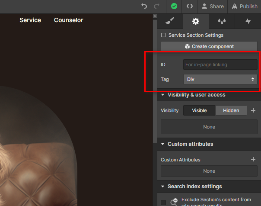
Task: Share the project
Action: tap(213, 6)
